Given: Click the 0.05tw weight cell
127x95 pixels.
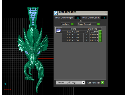Looking at the screenshot, I should [94, 32].
